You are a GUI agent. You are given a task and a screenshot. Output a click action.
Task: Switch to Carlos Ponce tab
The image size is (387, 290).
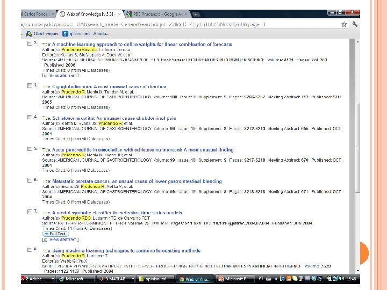38,14
